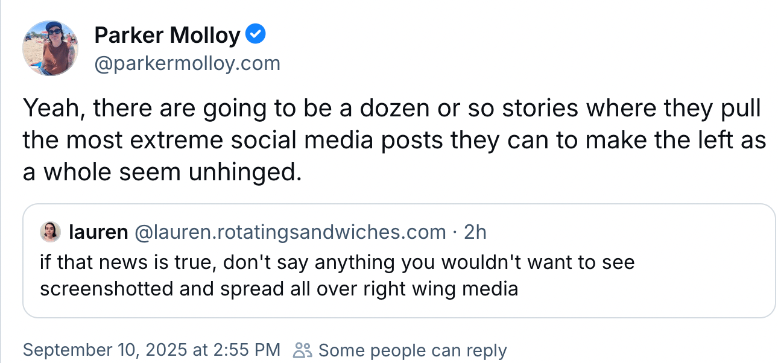
Task: Click the main post text starting "Yeah, there"
Action: [x=394, y=140]
